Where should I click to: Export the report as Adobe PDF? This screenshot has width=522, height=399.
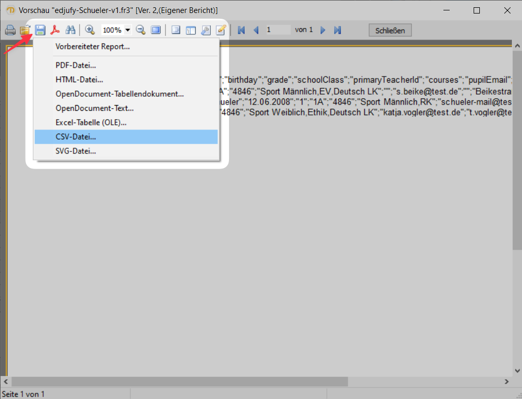click(x=54, y=30)
